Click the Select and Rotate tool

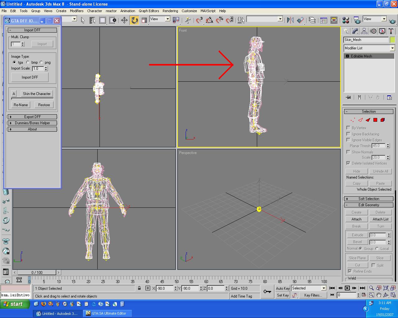tap(134, 20)
